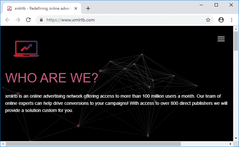Screen dimensions: 239x147
Task: Click the vertical scrollbar down arrow
Action: click(x=236, y=139)
